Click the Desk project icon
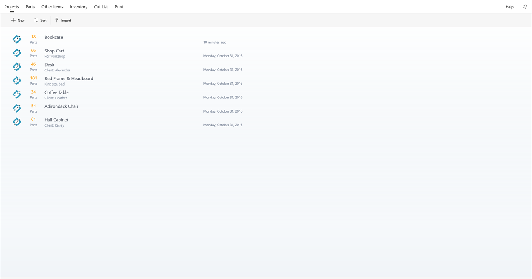 coord(17,67)
